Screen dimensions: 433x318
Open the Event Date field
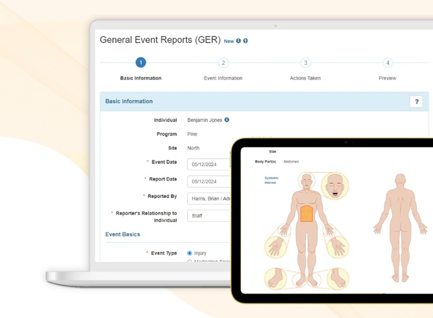tap(209, 164)
